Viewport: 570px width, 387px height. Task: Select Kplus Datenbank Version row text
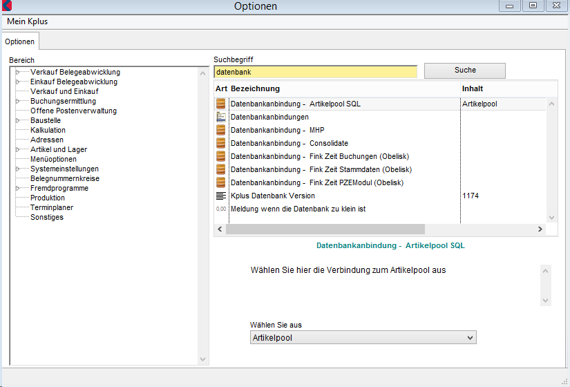point(273,196)
